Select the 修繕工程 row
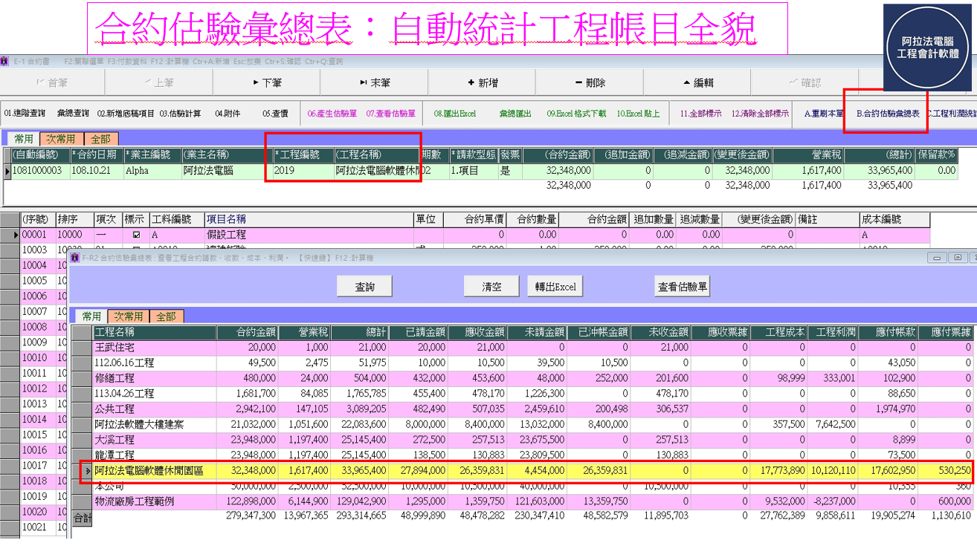The height and width of the screenshot is (546, 977). (520, 378)
